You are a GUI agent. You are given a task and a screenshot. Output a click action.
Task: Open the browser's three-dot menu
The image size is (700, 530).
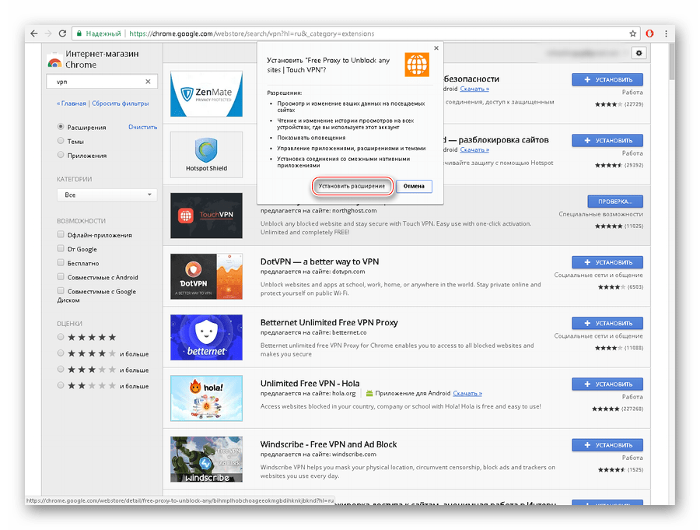pyautogui.click(x=665, y=33)
